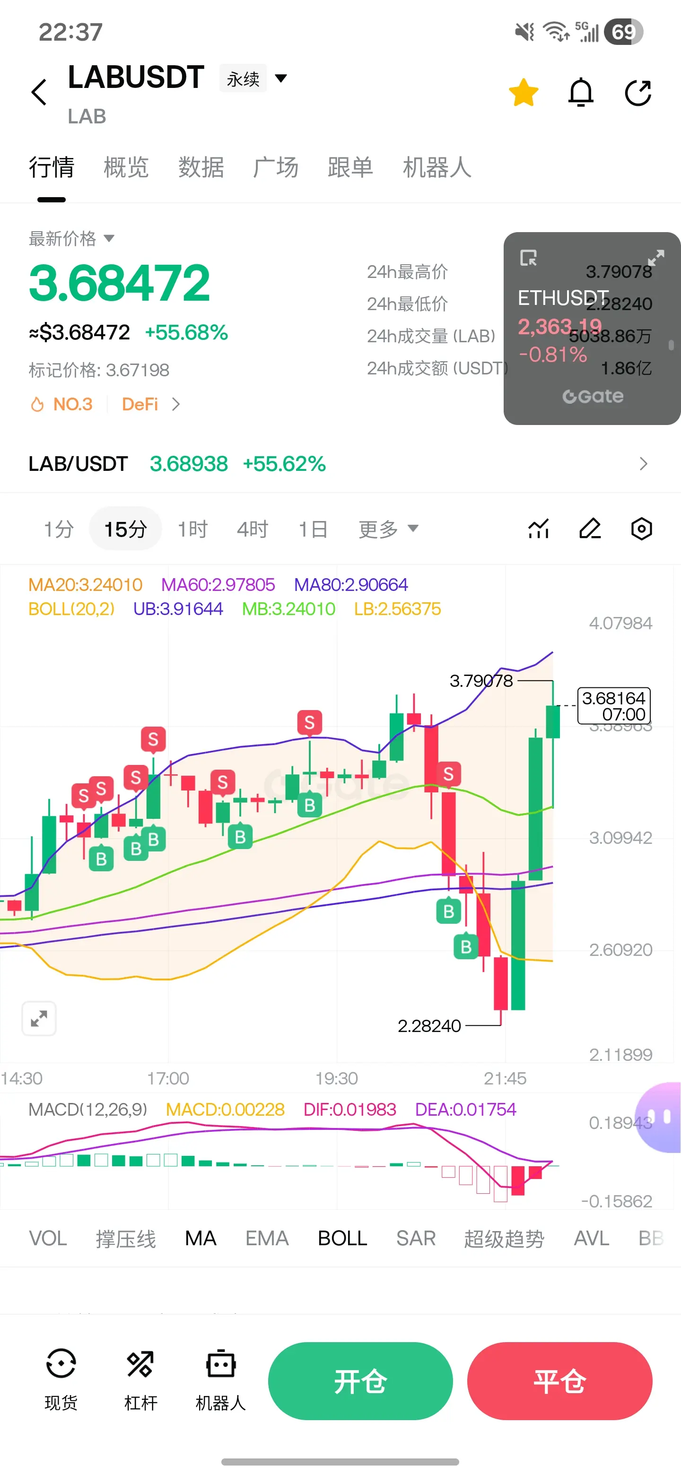Open the drawing pencil tool
The height and width of the screenshot is (1475, 681).
click(590, 529)
